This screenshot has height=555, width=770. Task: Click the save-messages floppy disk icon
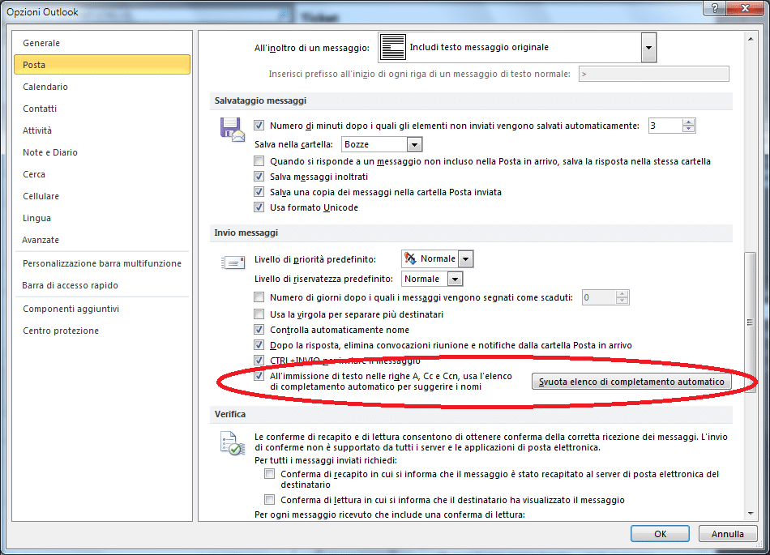(233, 130)
